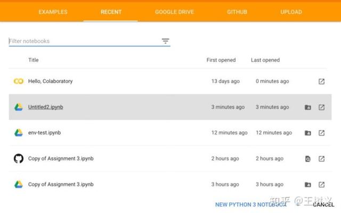Click the GitHub icon for Copy of Assignment 3
Viewport: 341px width, 215px height.
coord(19,159)
